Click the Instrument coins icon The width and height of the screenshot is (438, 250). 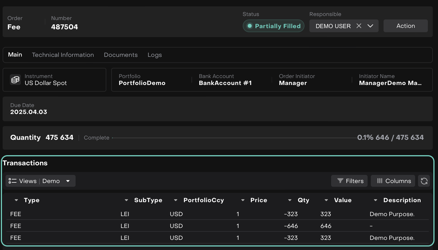click(x=15, y=80)
